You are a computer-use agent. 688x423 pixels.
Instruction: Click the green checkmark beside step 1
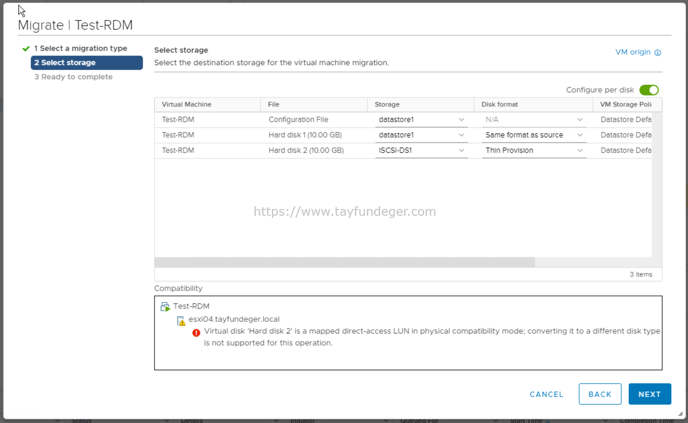point(26,48)
